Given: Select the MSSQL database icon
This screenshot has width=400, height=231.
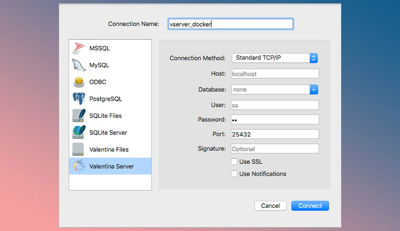Looking at the screenshot, I should (x=78, y=48).
